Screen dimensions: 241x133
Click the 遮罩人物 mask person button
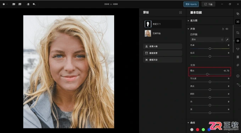pos(163,46)
